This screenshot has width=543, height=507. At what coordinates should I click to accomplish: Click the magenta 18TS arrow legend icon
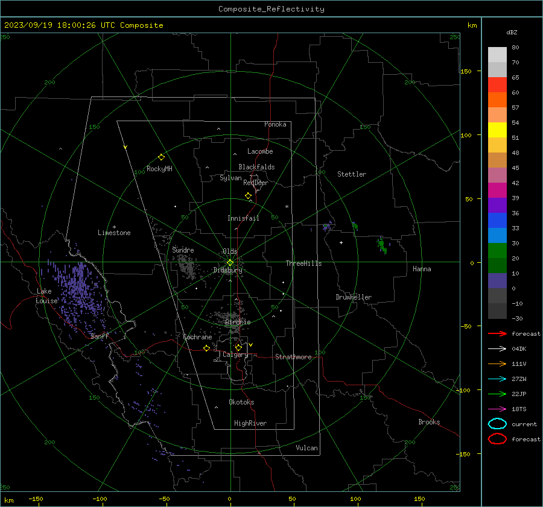point(497,409)
